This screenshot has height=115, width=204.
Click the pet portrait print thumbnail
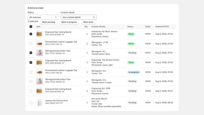pos(40,103)
